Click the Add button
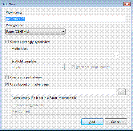133x131 pixels. pyautogui.click(x=92, y=122)
